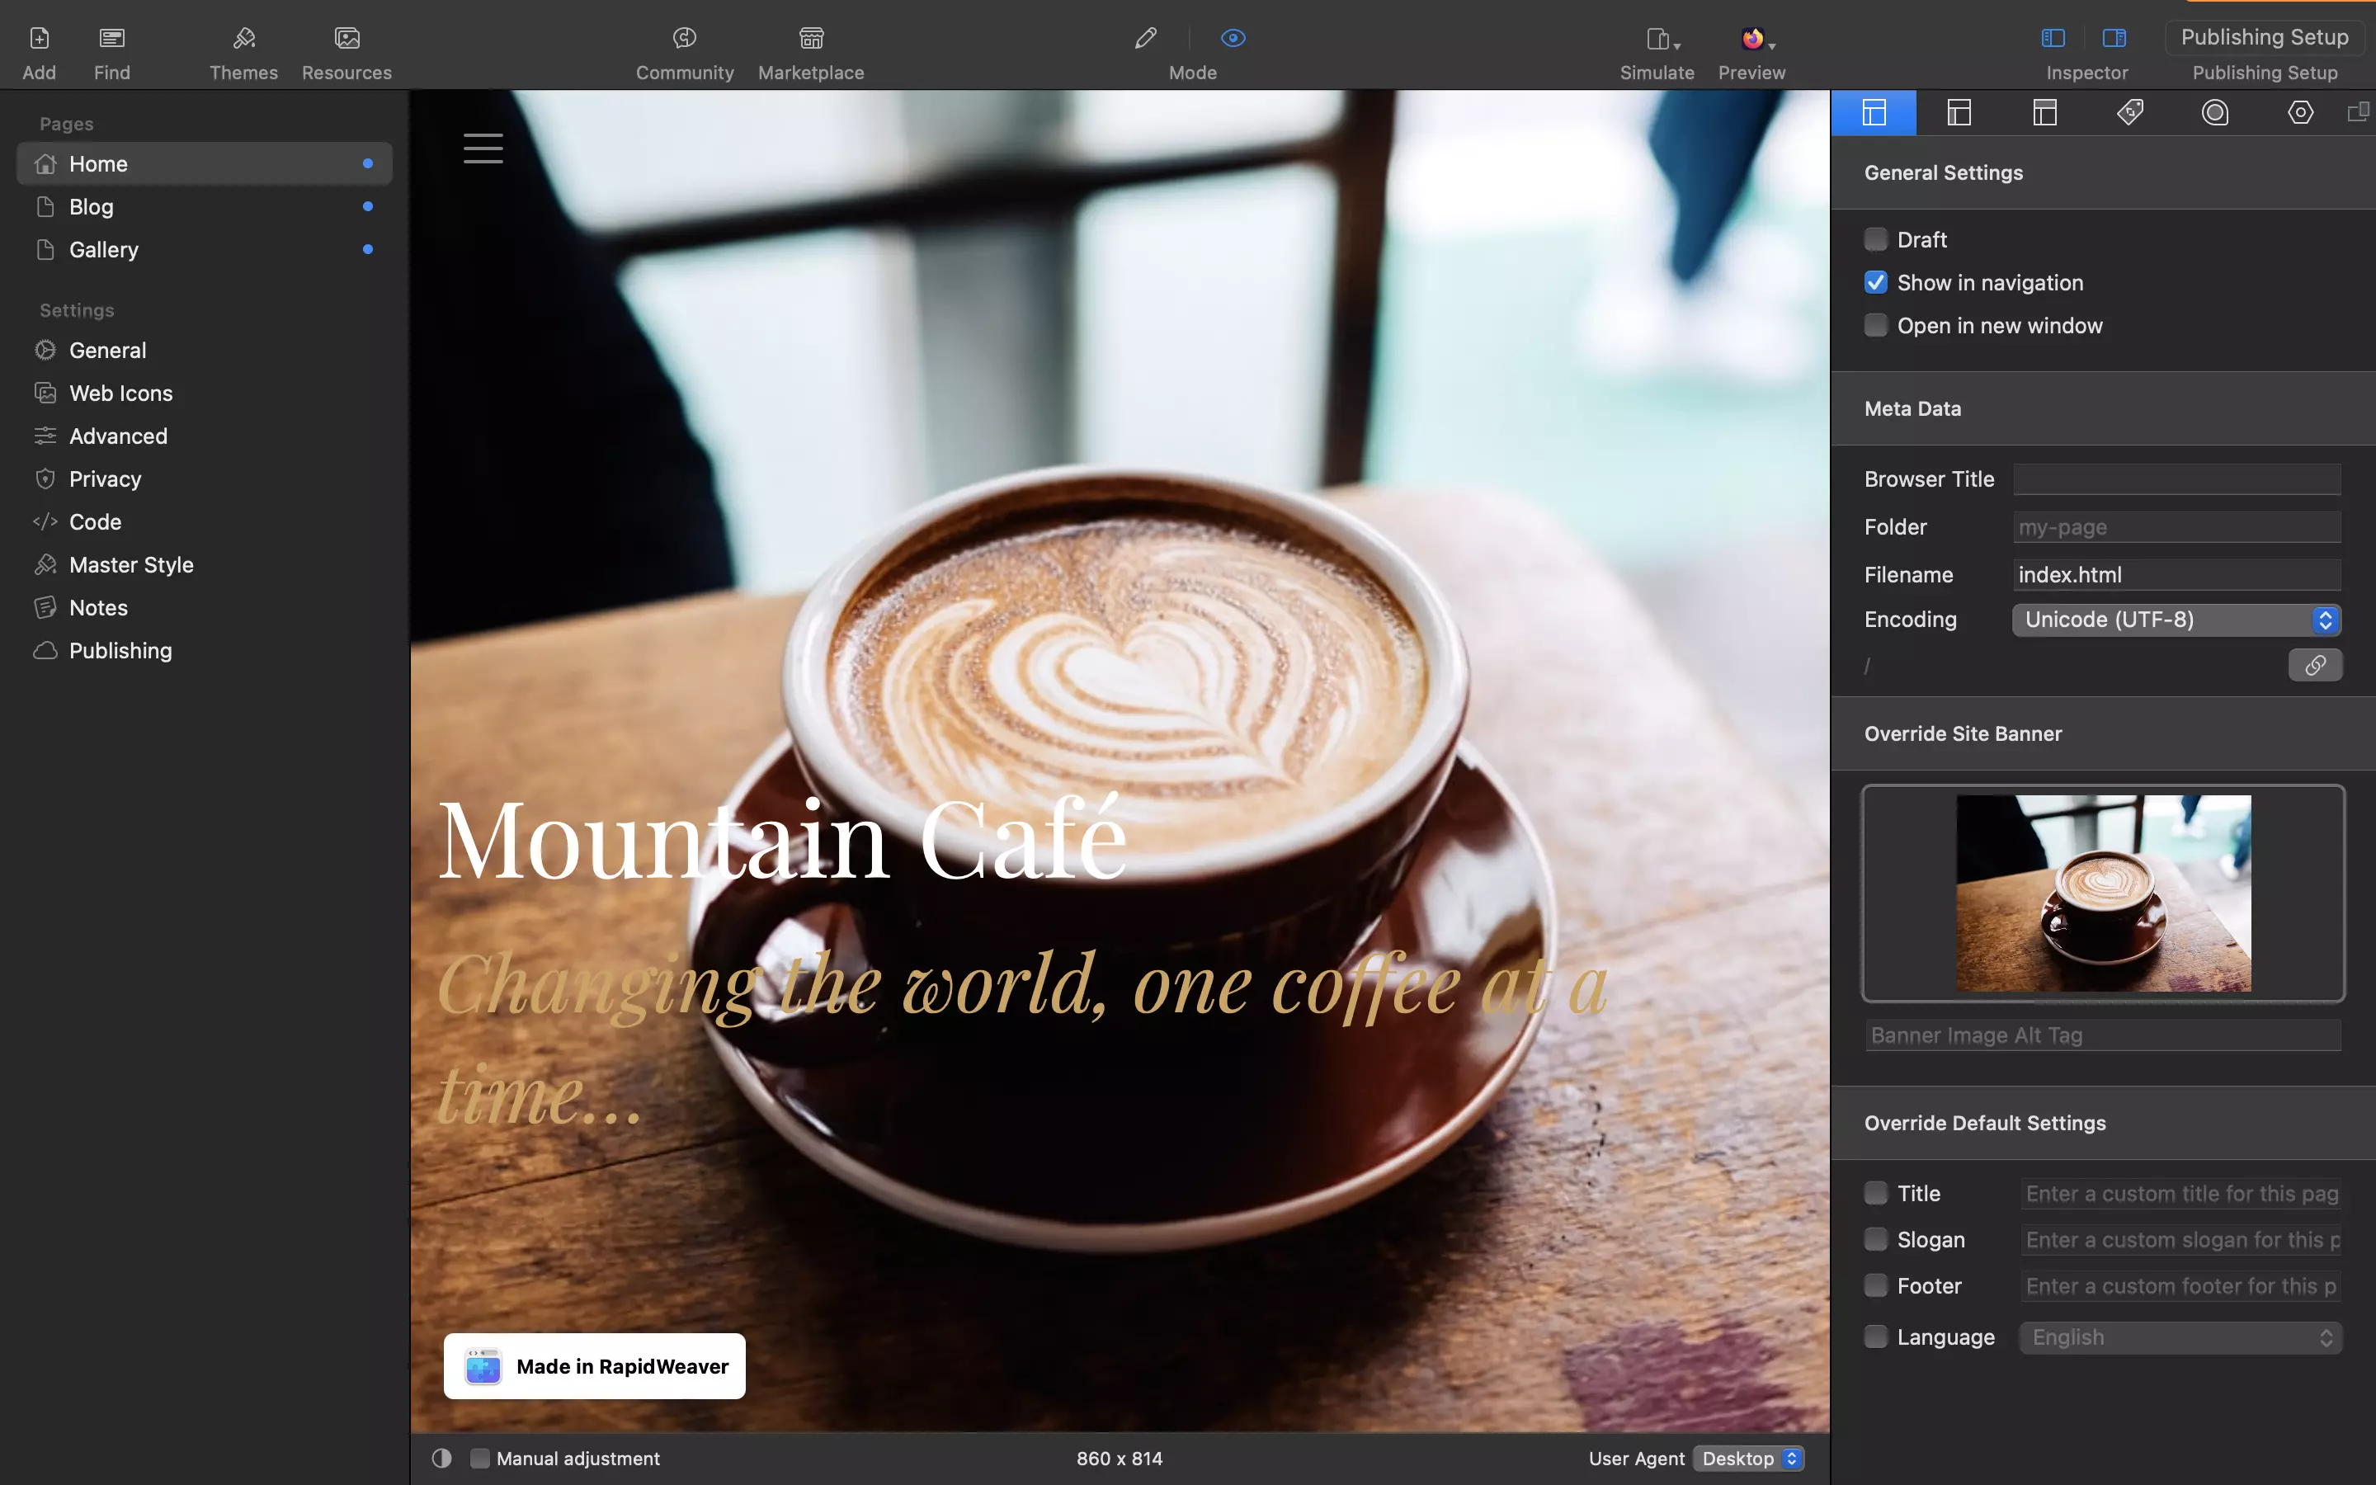Open the Themes panel
This screenshot has height=1485, width=2376.
[x=243, y=51]
